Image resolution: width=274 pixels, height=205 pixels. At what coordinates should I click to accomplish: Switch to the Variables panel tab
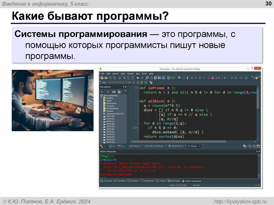[121, 180]
